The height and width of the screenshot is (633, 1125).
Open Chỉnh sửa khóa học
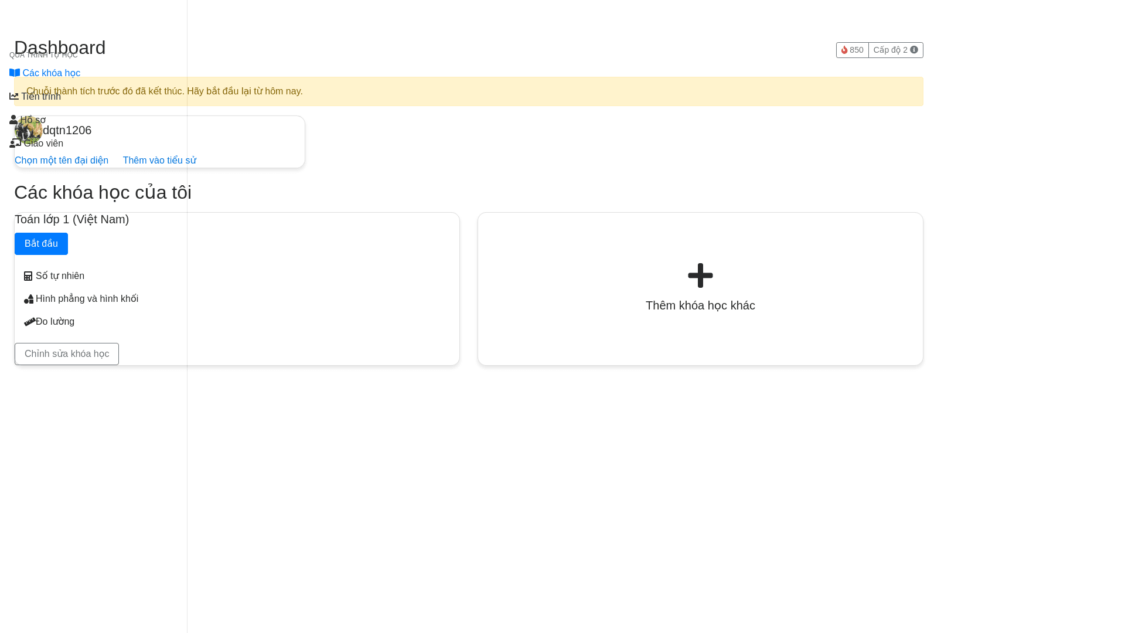point(66,354)
